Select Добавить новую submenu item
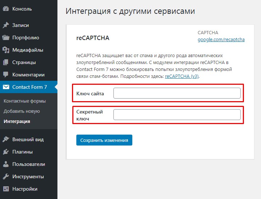Screen dimensions: 261x199 [x=22, y=111]
